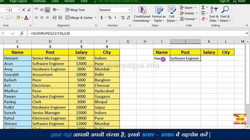Click the AutoSum sigma icon
Viewport: 250px width, 140px height.
click(x=203, y=7)
